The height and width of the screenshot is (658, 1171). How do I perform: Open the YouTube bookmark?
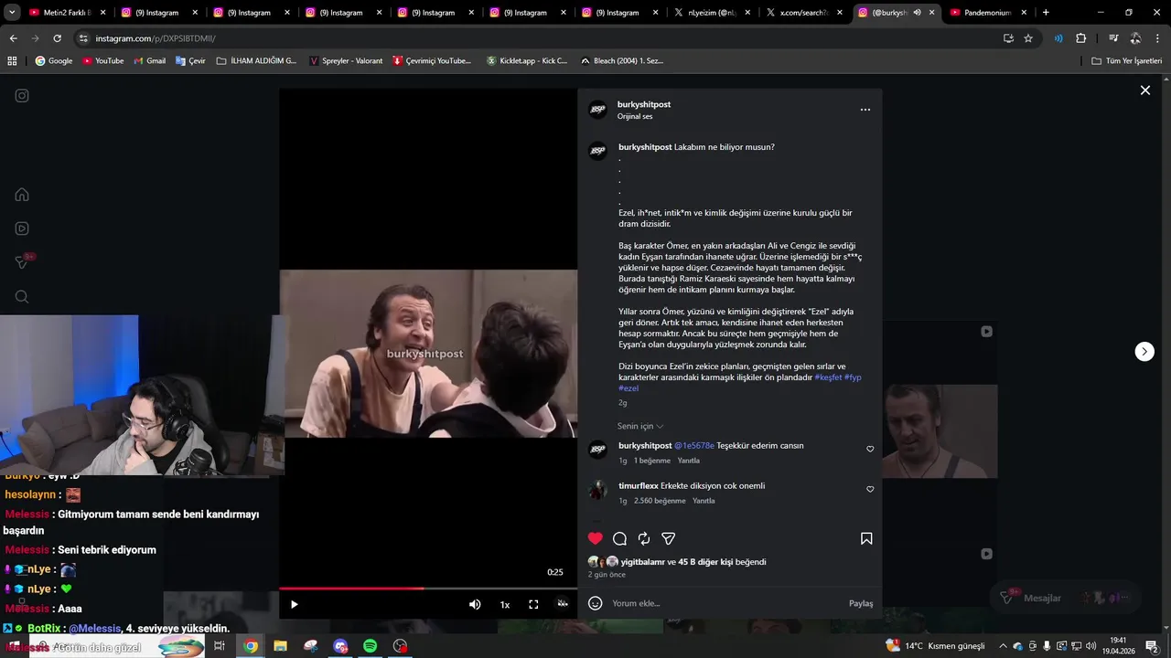(x=102, y=60)
